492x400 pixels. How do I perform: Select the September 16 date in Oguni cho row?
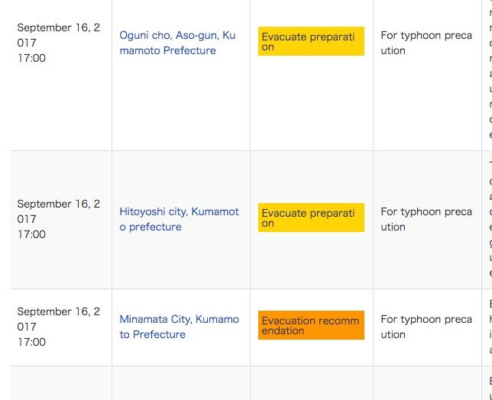pos(59,35)
